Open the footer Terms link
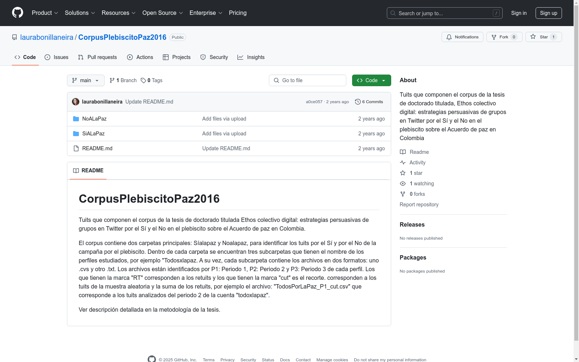This screenshot has height=362, width=579. point(209,360)
